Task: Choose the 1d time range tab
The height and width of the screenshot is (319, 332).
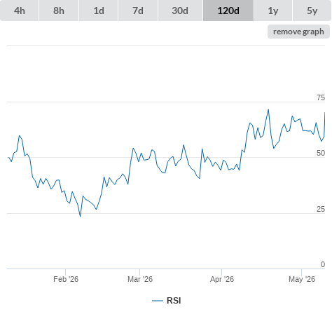Action: 99,11
